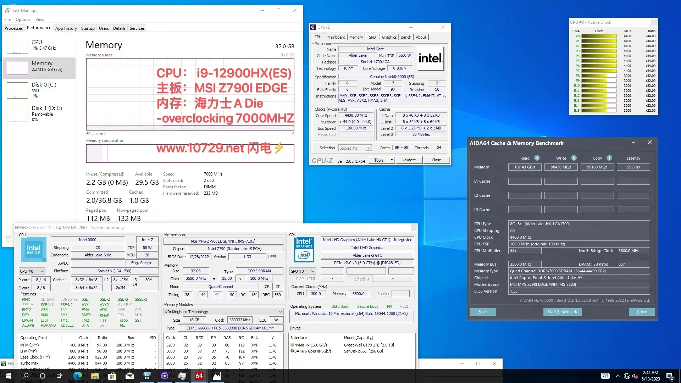The height and width of the screenshot is (383, 681).
Task: Click the Validate button in CPU-Z
Action: pos(409,160)
